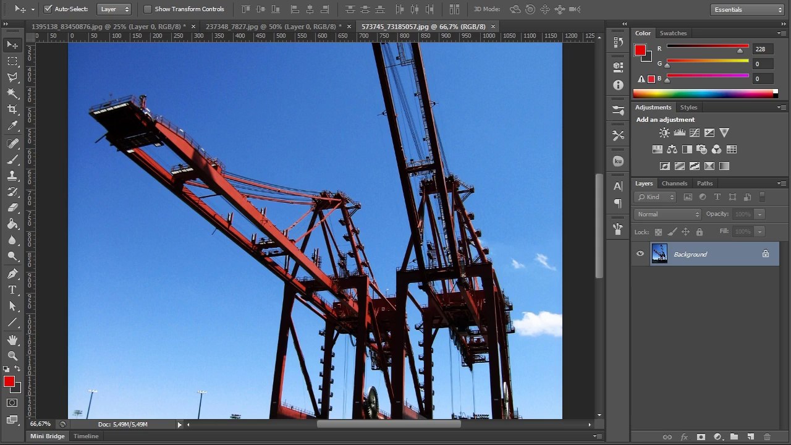Delete the current layer via trash icon
The width and height of the screenshot is (791, 445).
pyautogui.click(x=767, y=437)
